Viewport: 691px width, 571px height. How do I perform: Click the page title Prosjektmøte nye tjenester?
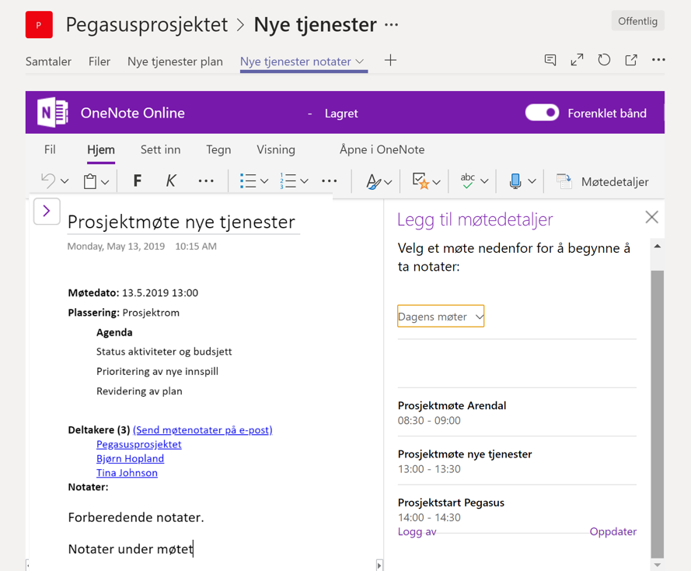coord(181,222)
